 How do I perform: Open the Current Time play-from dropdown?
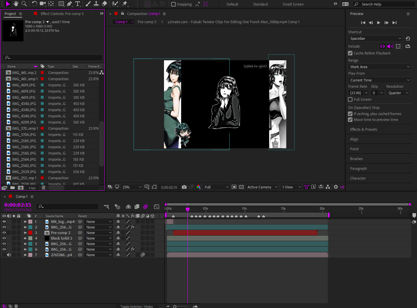(380, 80)
